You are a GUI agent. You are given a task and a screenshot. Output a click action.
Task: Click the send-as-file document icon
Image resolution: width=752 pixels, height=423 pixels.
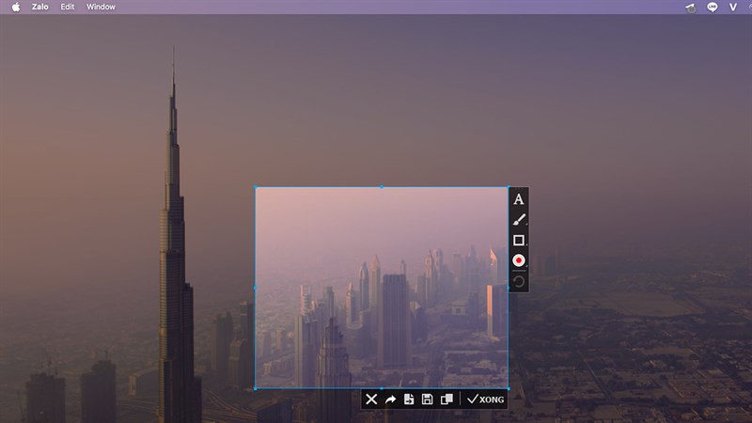pyautogui.click(x=409, y=399)
